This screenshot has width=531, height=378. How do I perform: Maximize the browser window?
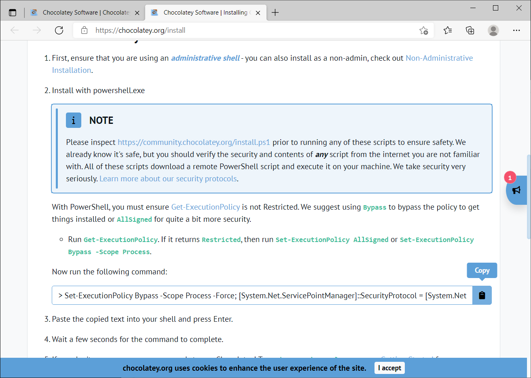click(496, 8)
